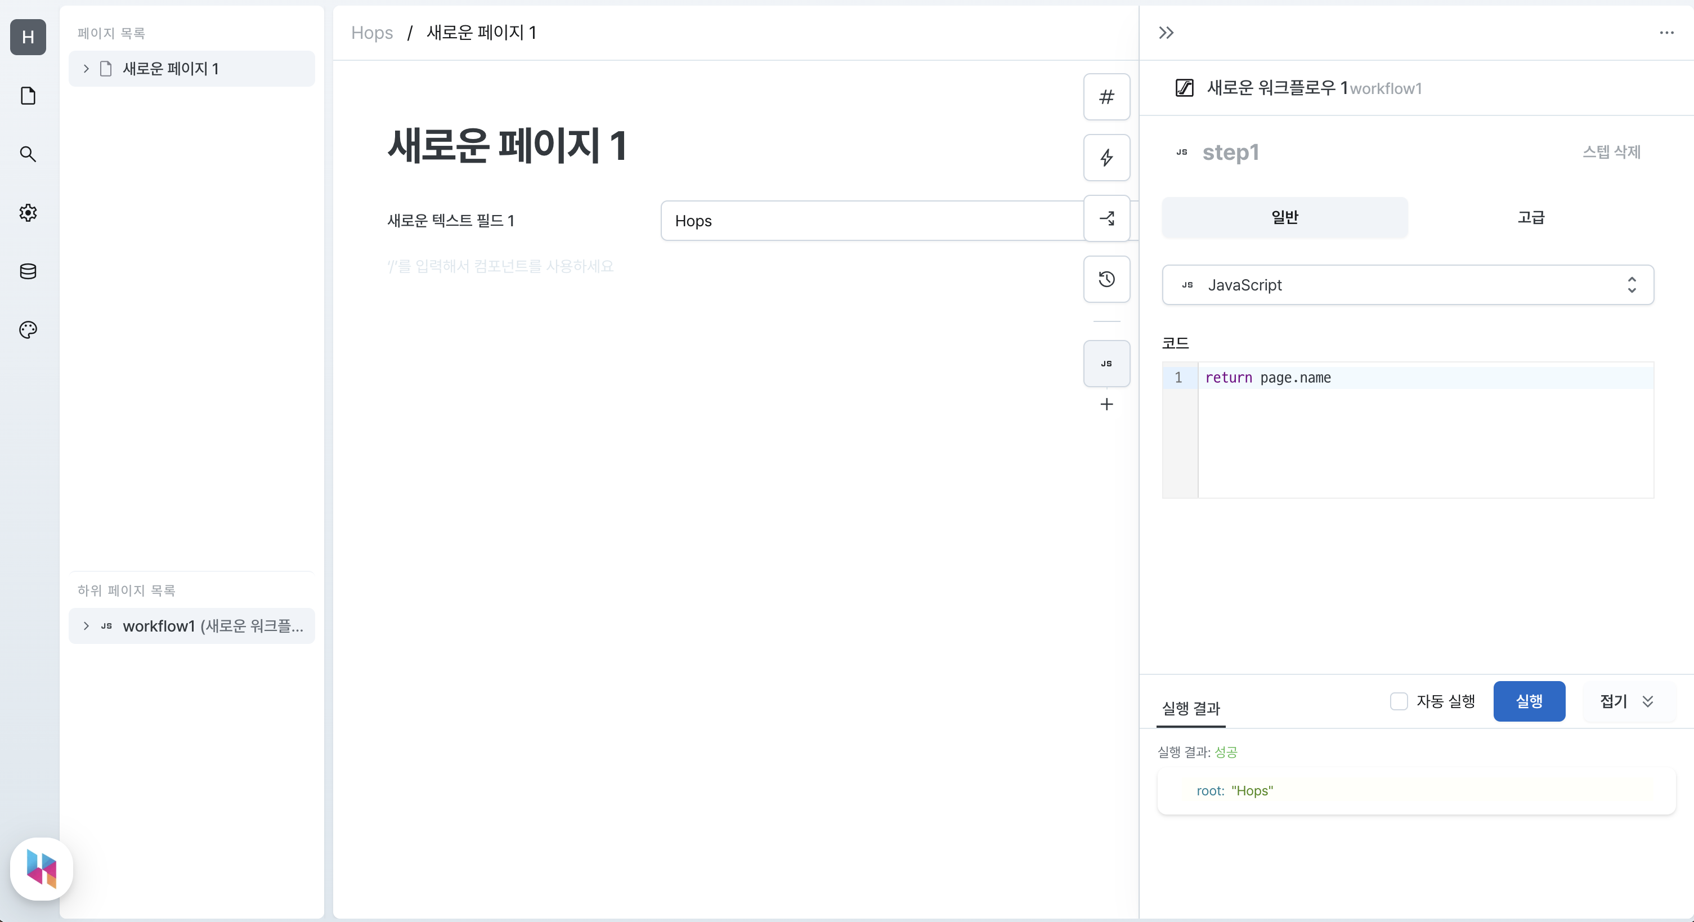The image size is (1694, 922).
Task: Select 새로운 페이지 1 in page list
Action: 192,69
